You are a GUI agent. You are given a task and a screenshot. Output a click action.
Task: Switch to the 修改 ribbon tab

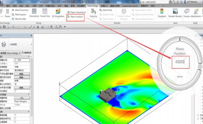point(153,6)
